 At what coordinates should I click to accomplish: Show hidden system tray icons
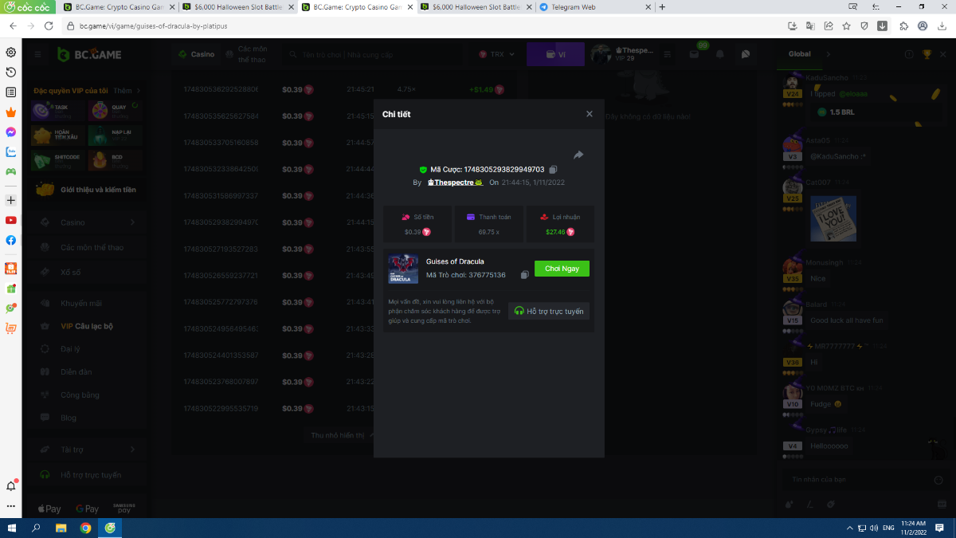(848, 528)
